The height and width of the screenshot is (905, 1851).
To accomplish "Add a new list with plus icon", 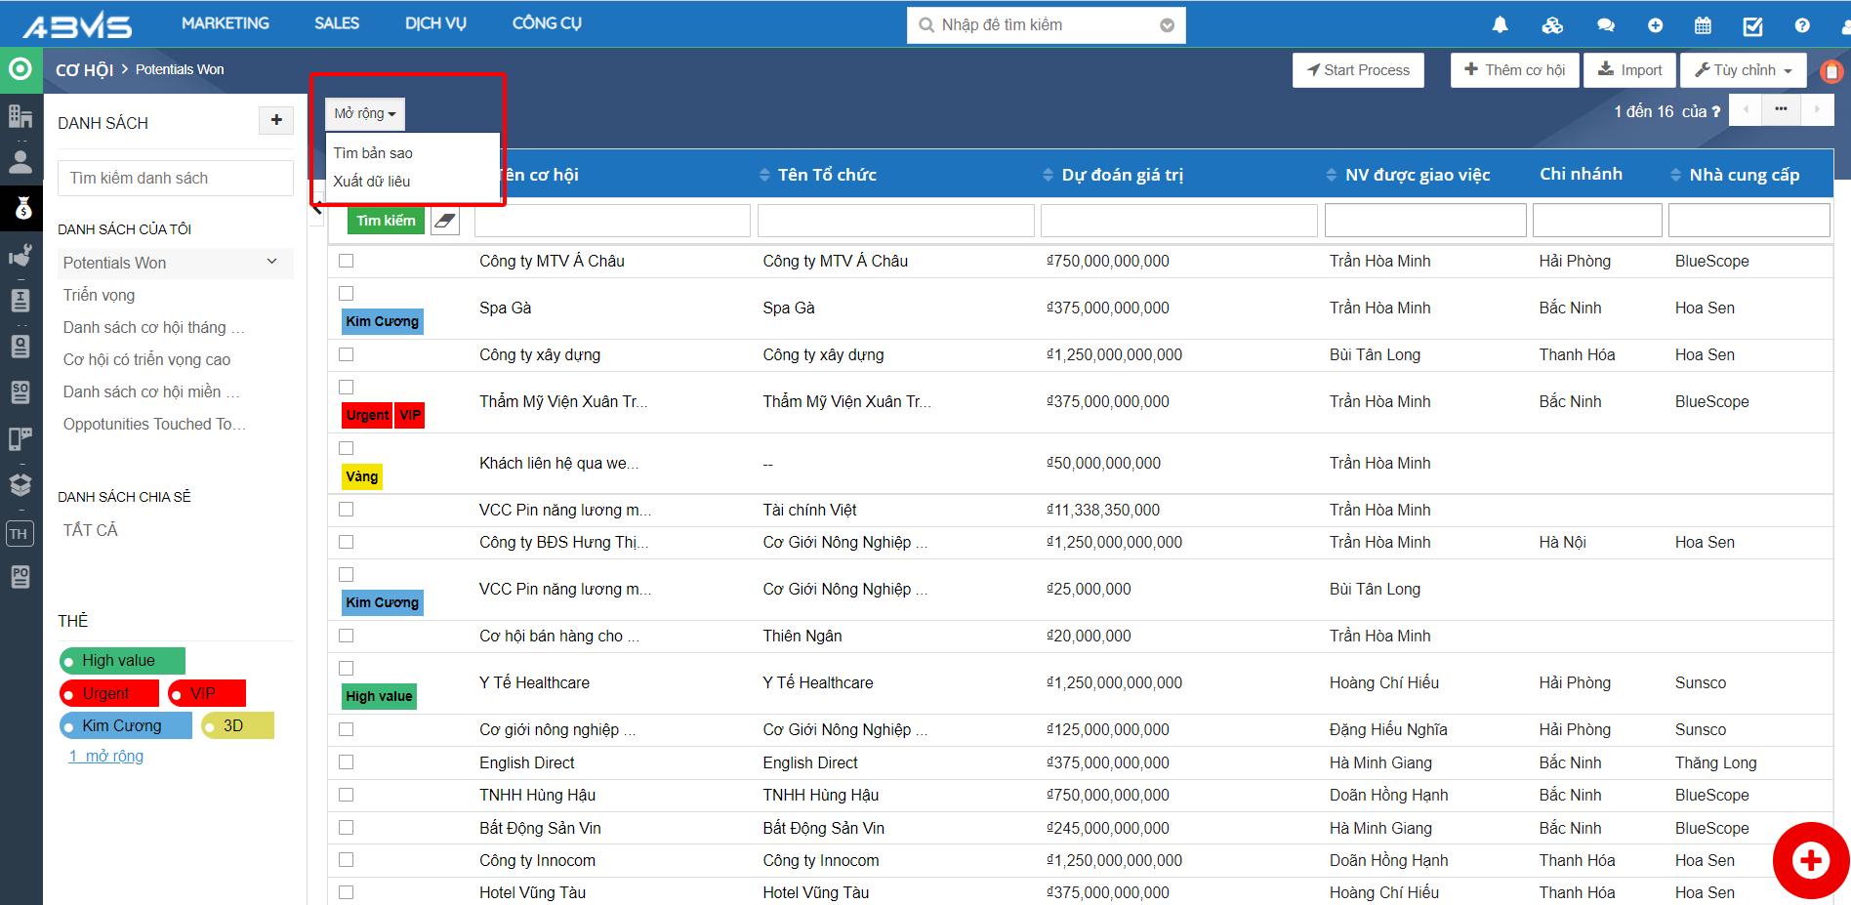I will click(x=276, y=120).
